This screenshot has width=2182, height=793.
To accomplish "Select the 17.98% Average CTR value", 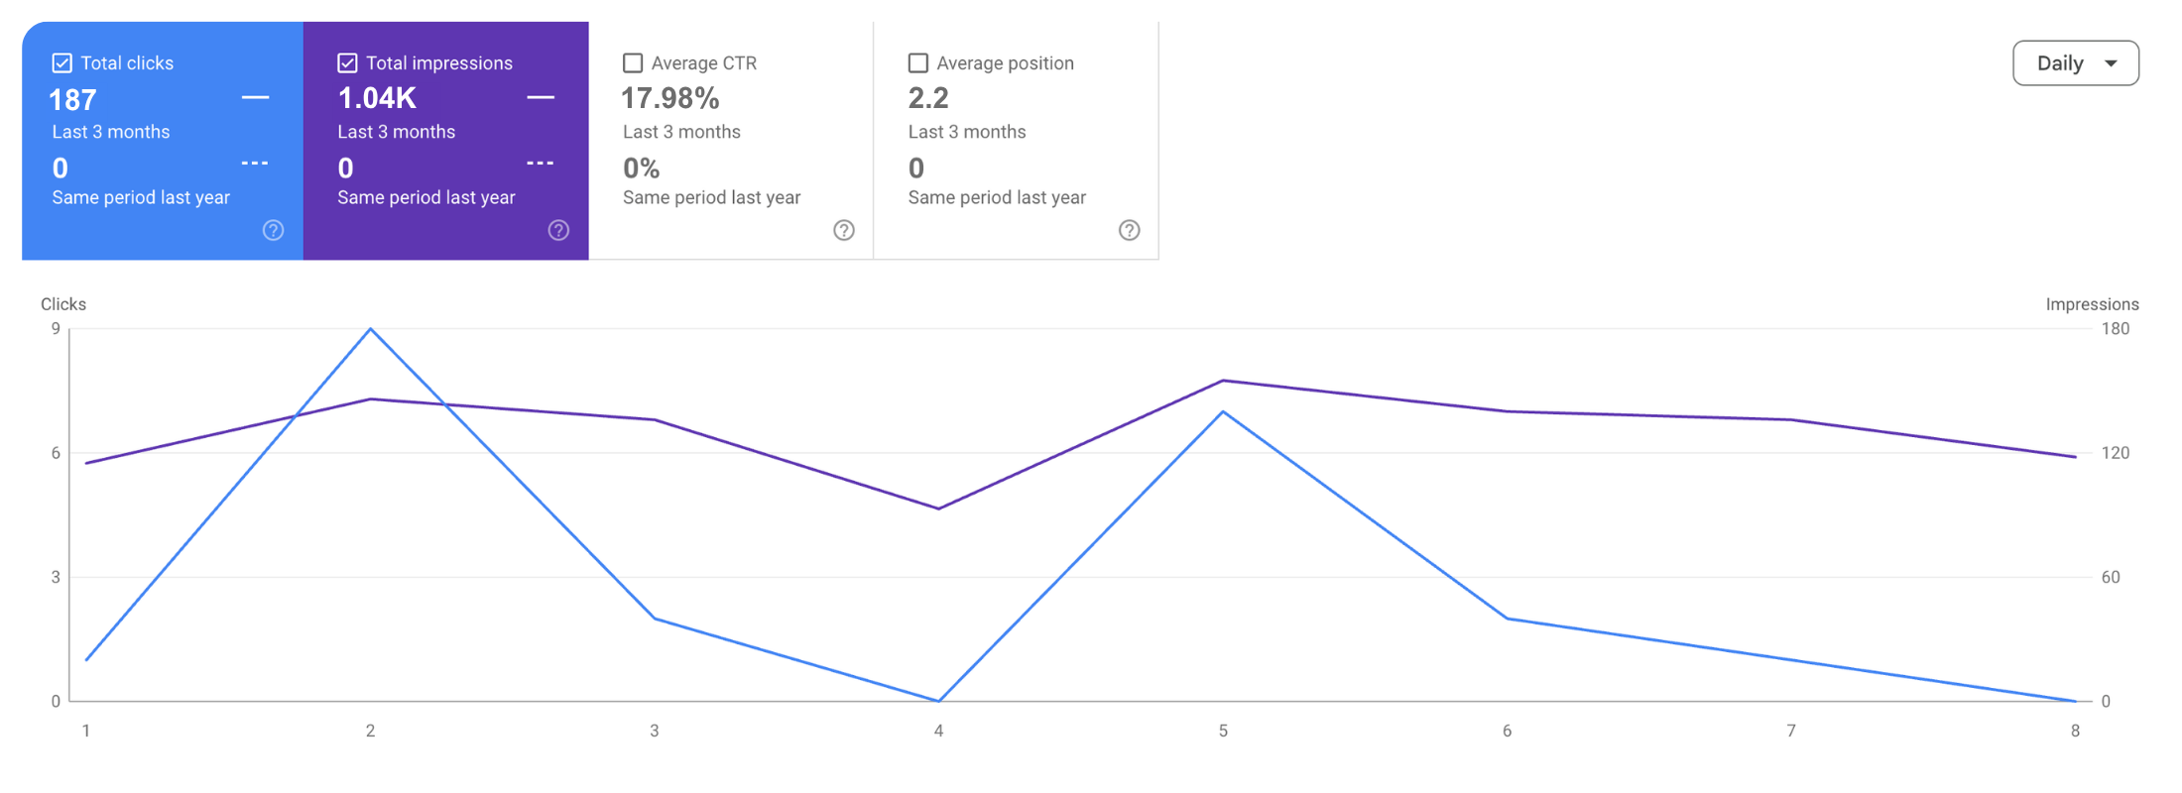I will point(670,98).
